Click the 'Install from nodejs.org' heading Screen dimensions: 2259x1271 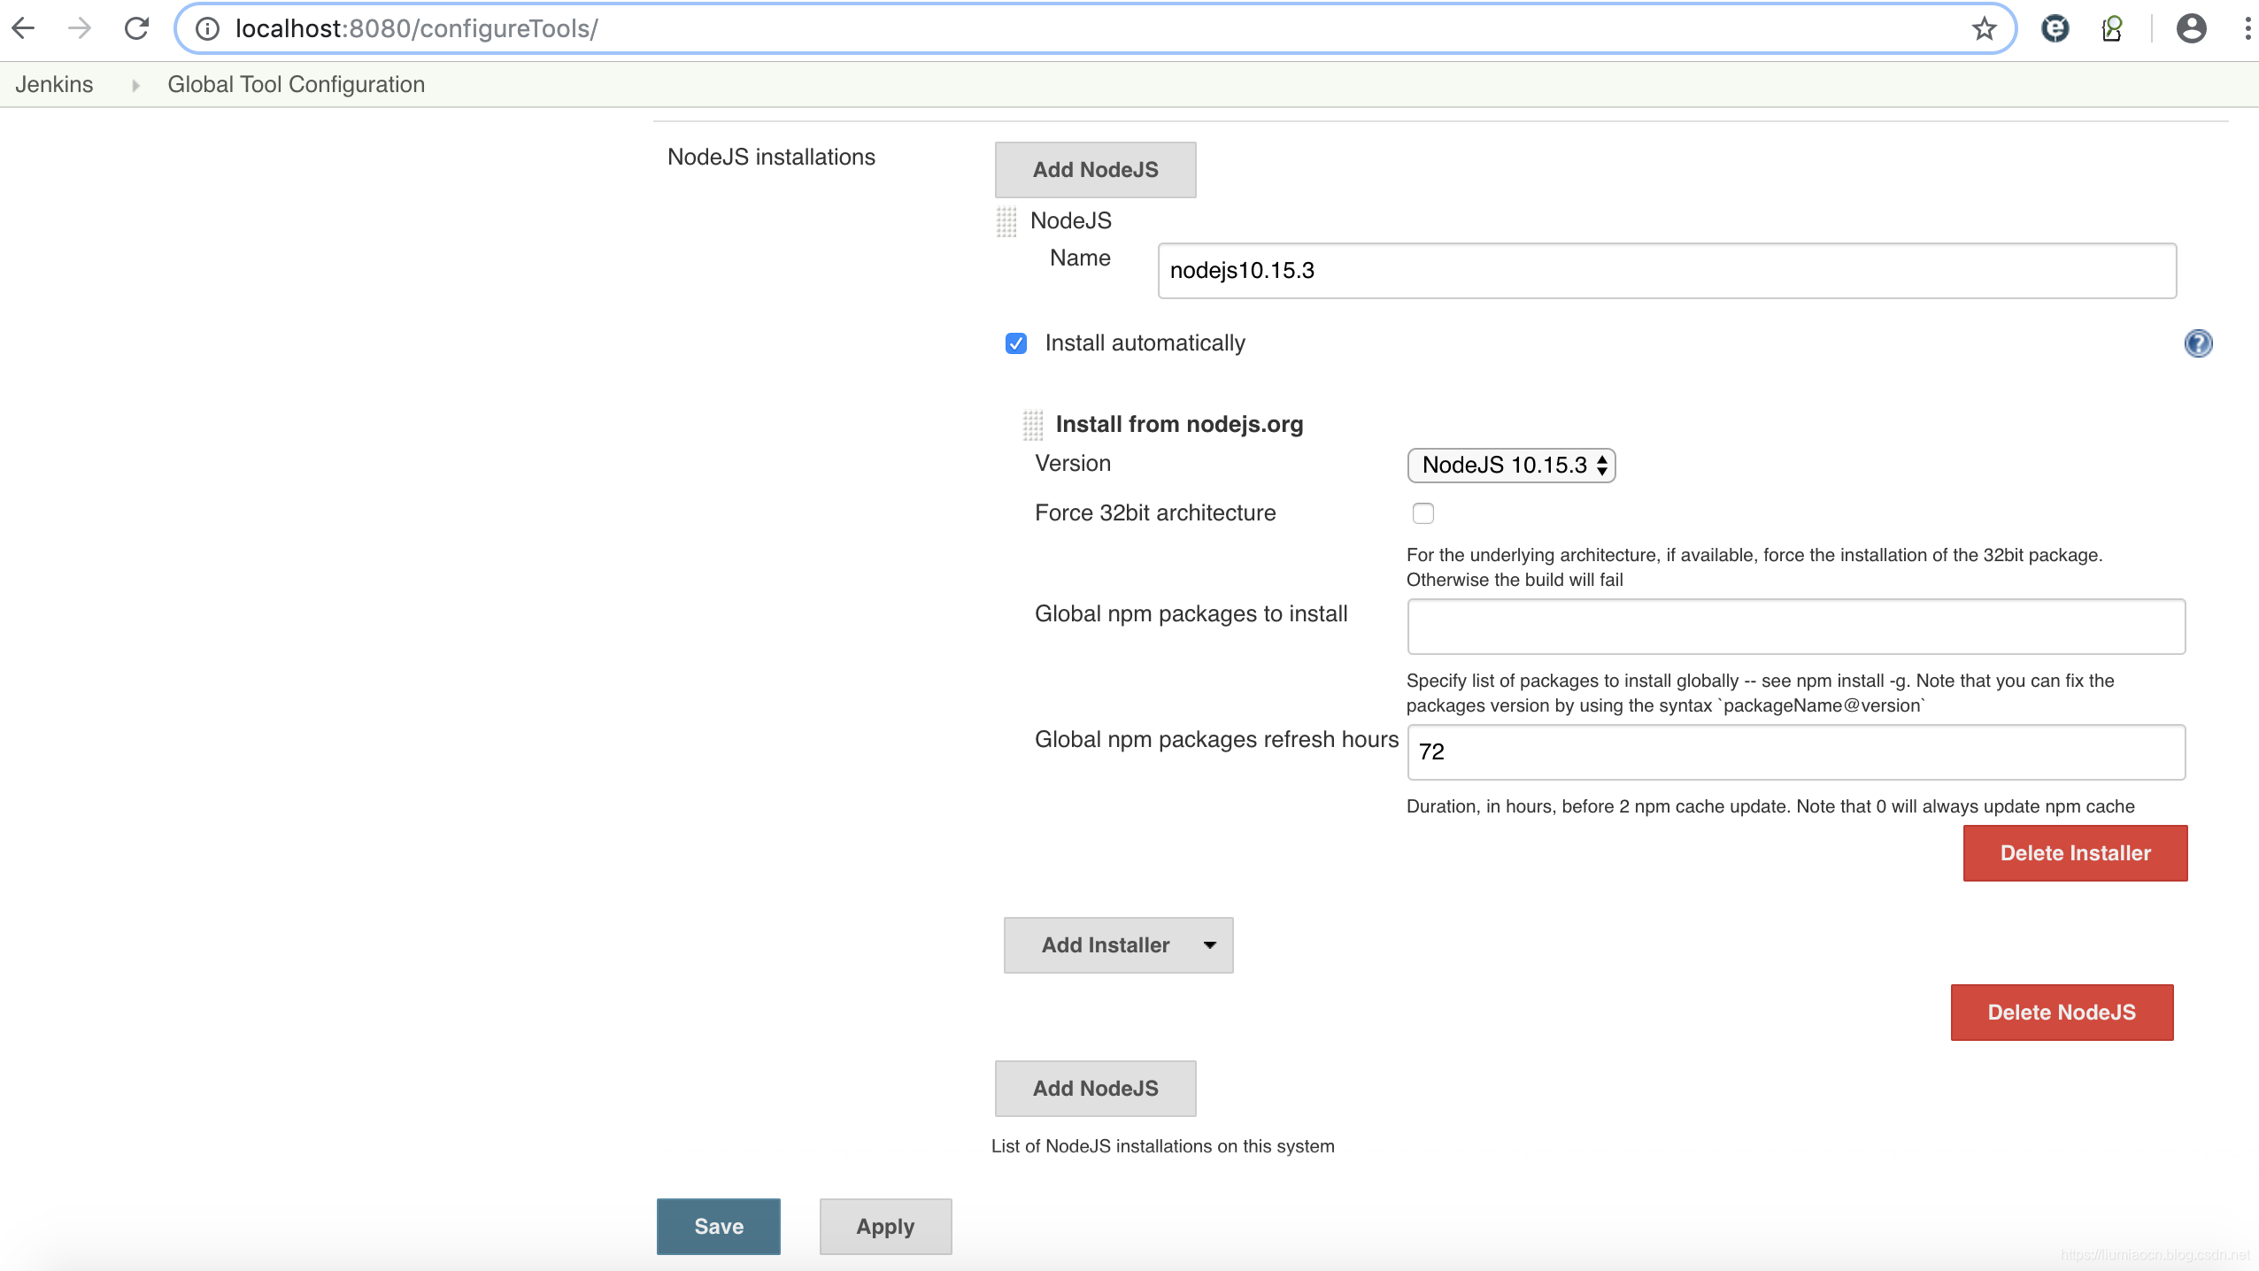pyautogui.click(x=1179, y=424)
